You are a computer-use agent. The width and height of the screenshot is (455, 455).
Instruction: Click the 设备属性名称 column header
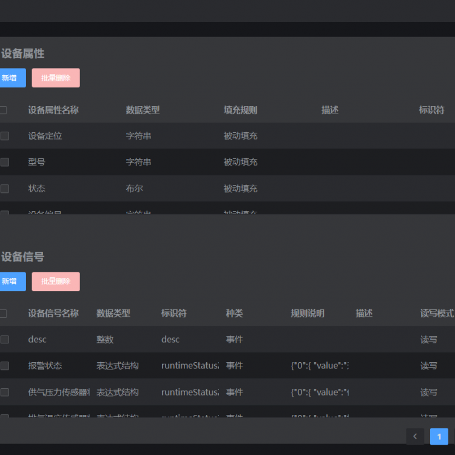coord(53,110)
